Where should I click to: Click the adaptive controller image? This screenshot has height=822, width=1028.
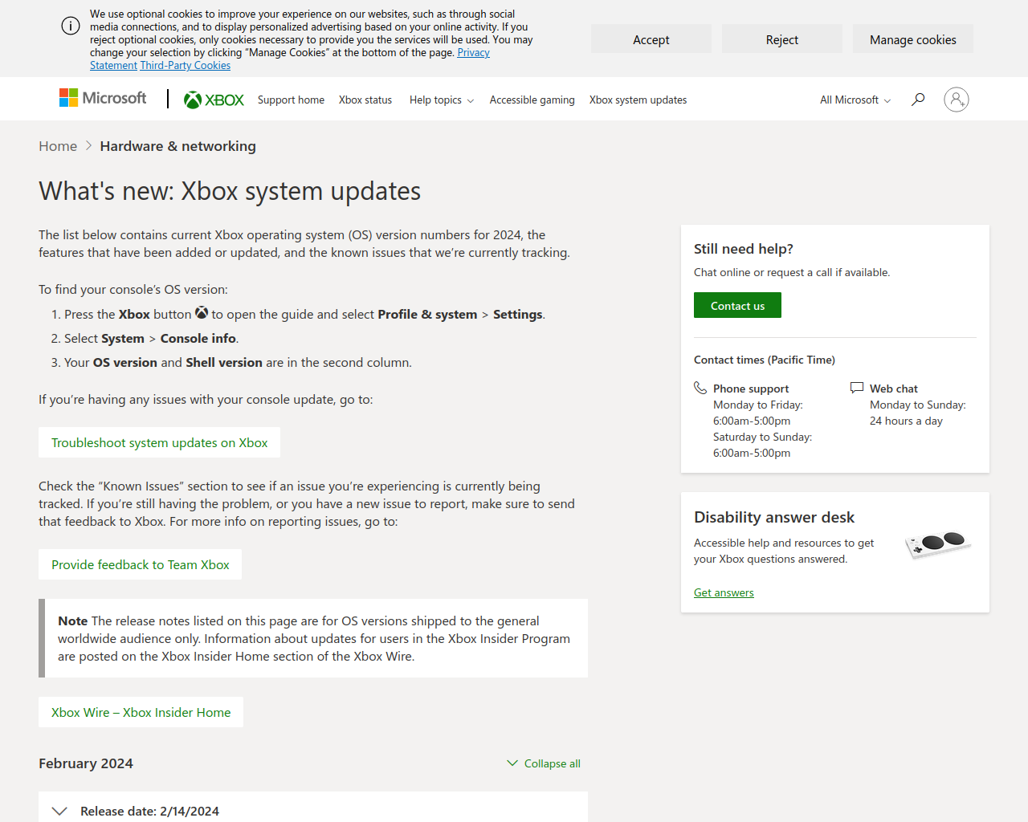point(937,544)
